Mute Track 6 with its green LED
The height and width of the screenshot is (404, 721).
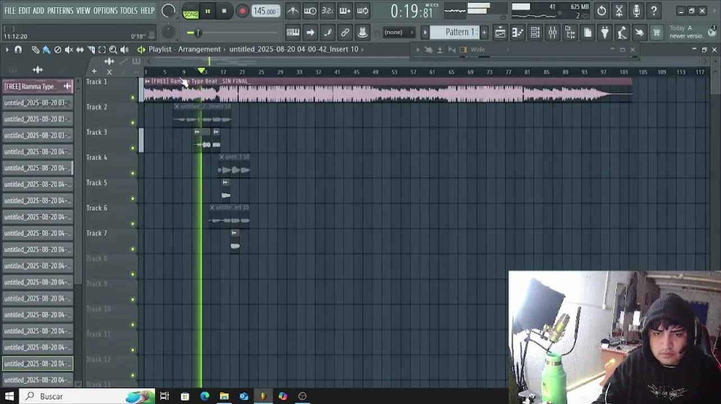[x=133, y=224]
